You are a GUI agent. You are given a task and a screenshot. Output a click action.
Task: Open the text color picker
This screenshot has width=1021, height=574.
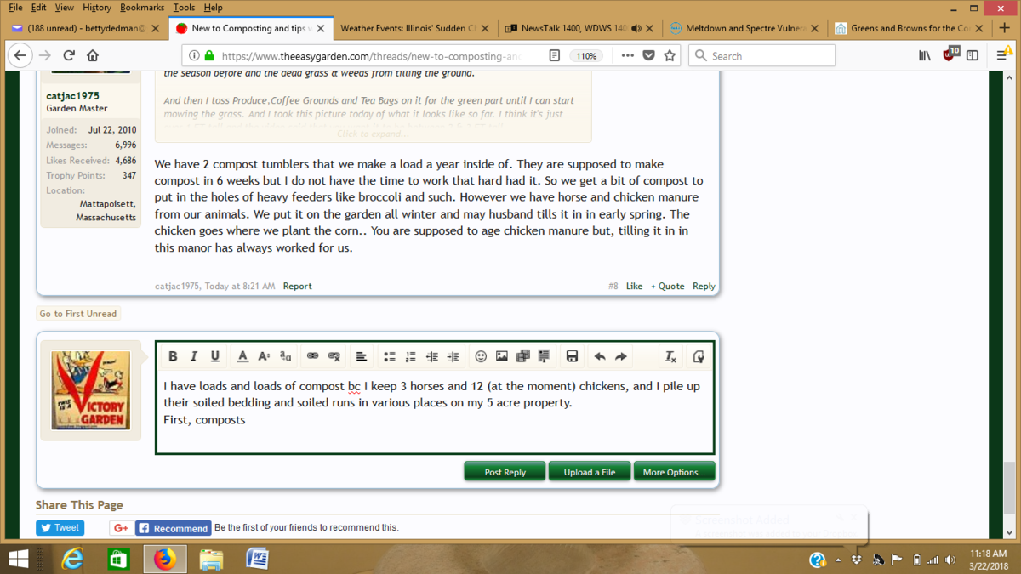click(242, 356)
